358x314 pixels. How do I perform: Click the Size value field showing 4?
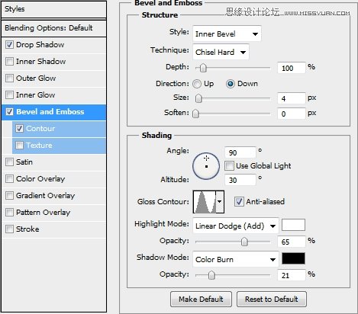point(292,98)
